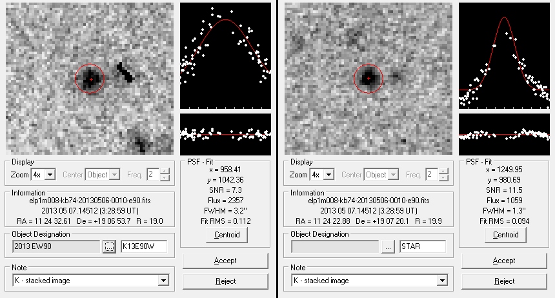Accept the STAR measurement on the right

pos(503,261)
